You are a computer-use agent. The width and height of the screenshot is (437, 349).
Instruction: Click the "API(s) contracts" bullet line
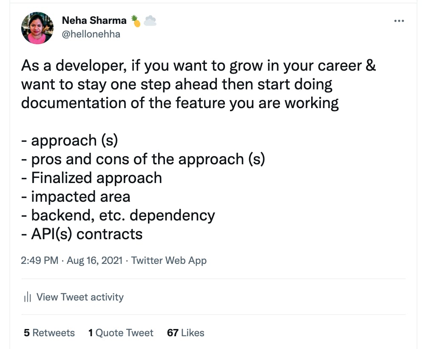(x=82, y=234)
